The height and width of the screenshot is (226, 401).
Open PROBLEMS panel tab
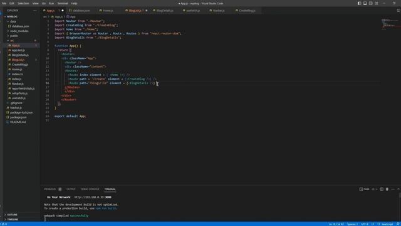(x=50, y=190)
